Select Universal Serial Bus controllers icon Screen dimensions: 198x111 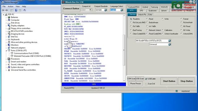tap(9, 70)
